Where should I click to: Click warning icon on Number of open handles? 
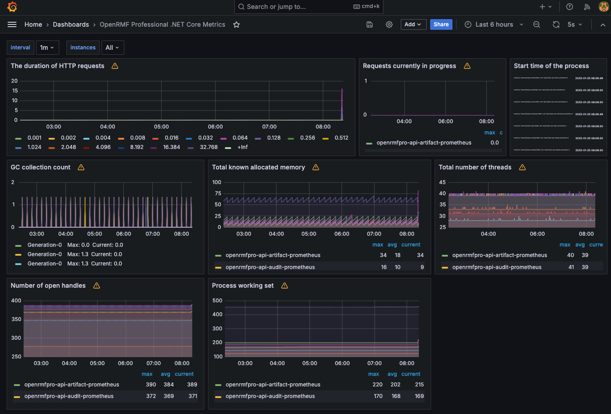tap(97, 285)
